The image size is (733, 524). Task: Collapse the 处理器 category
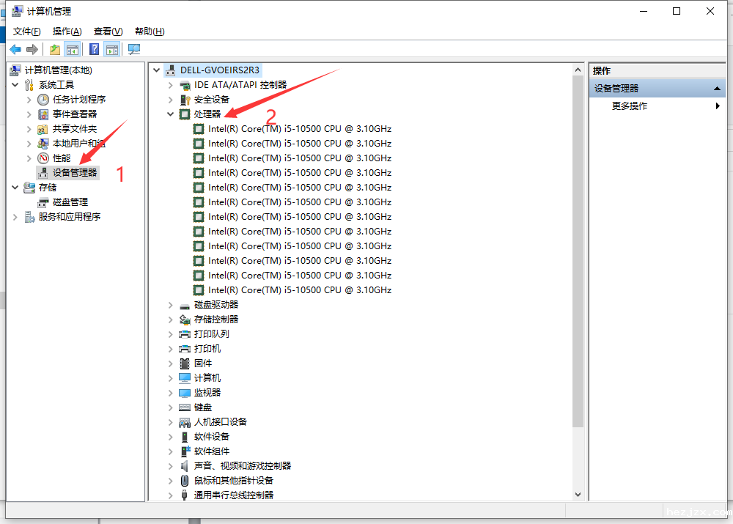click(x=171, y=114)
